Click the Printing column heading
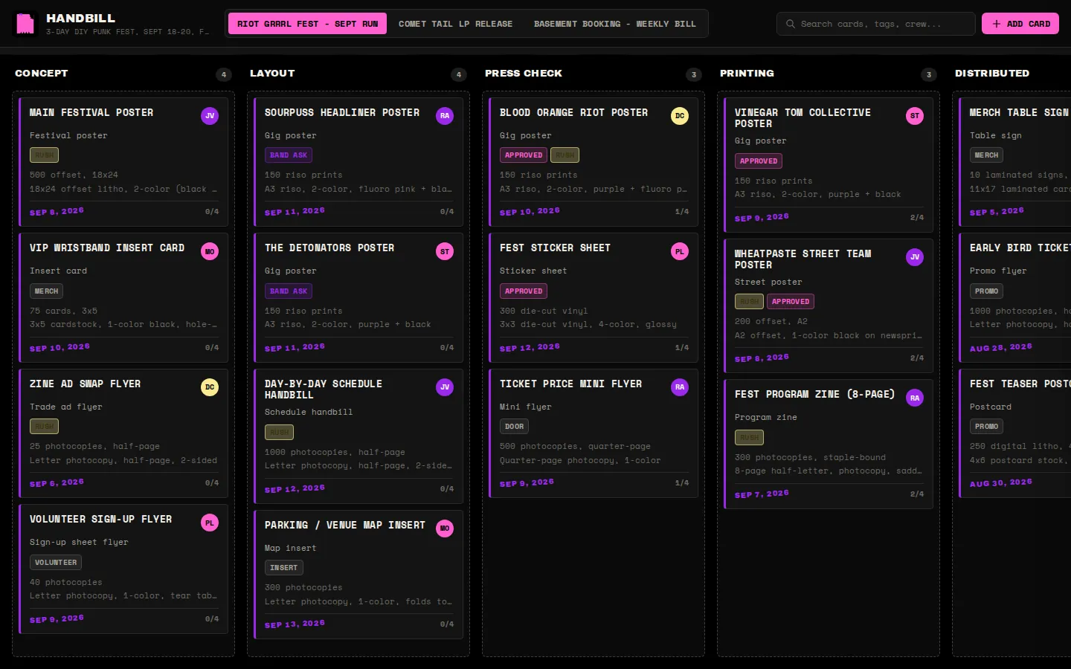The width and height of the screenshot is (1071, 669). (x=747, y=74)
